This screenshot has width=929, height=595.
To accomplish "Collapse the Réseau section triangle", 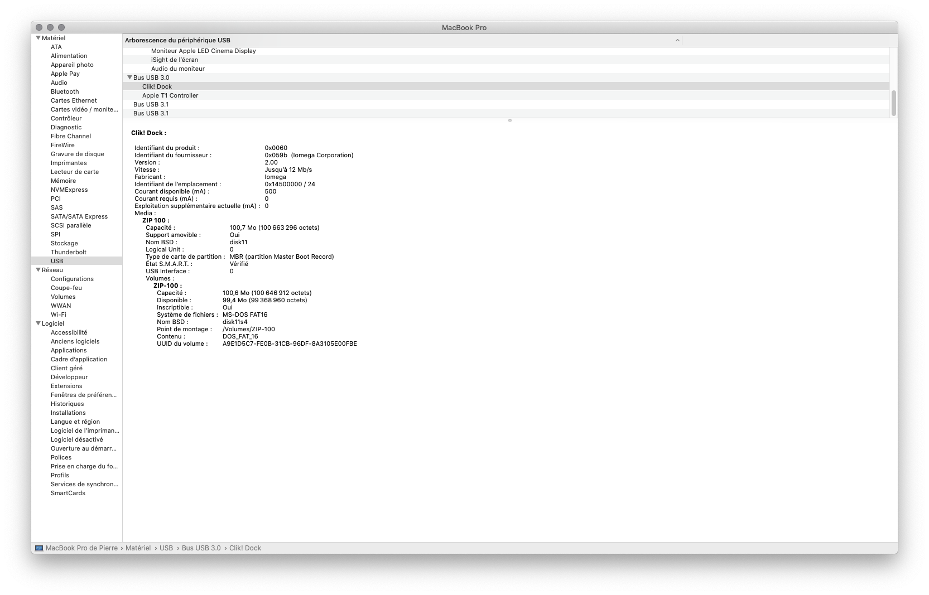I will coord(38,270).
